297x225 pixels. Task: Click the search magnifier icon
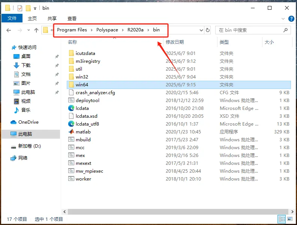(285, 30)
